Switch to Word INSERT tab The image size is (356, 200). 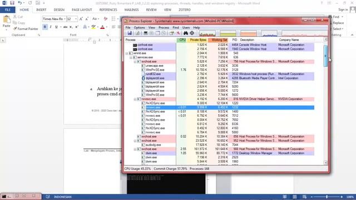(x=41, y=10)
